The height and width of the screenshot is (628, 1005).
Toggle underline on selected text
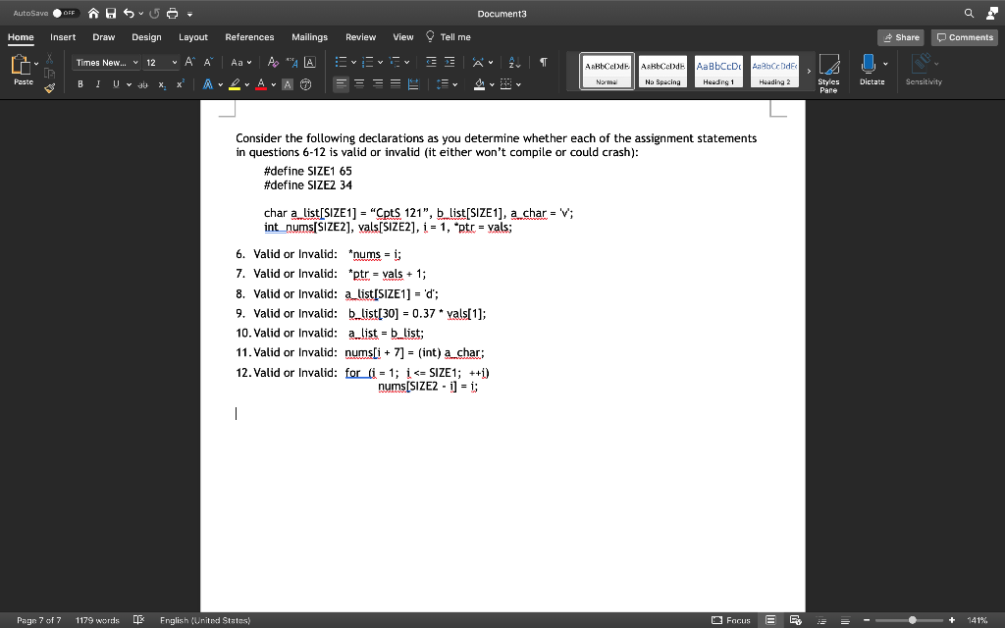115,84
